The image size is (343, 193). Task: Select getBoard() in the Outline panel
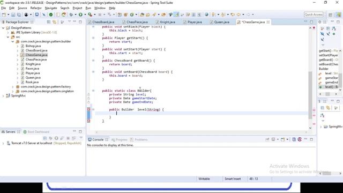[x=329, y=60]
